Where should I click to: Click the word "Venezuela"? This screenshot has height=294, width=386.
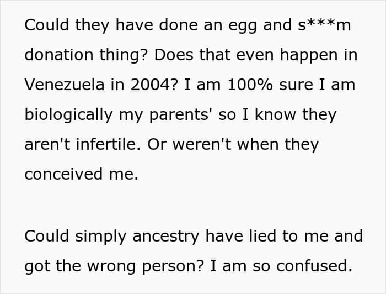pyautogui.click(x=65, y=85)
